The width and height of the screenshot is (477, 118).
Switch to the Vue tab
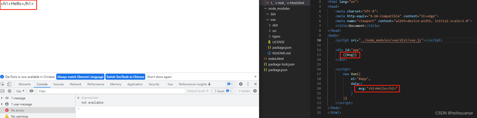coord(170,84)
